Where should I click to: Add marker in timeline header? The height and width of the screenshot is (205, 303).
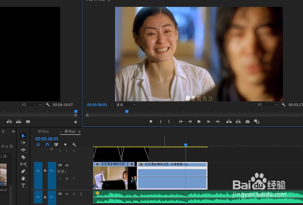(x=65, y=145)
